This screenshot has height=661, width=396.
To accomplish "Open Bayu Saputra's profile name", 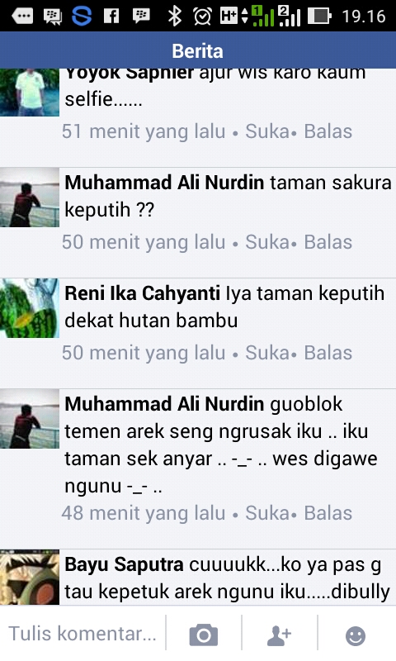I will click(x=124, y=564).
